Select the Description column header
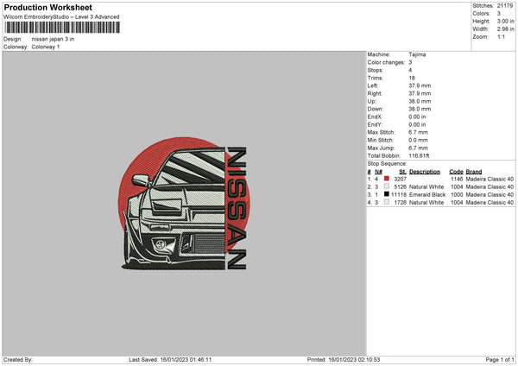 point(425,170)
